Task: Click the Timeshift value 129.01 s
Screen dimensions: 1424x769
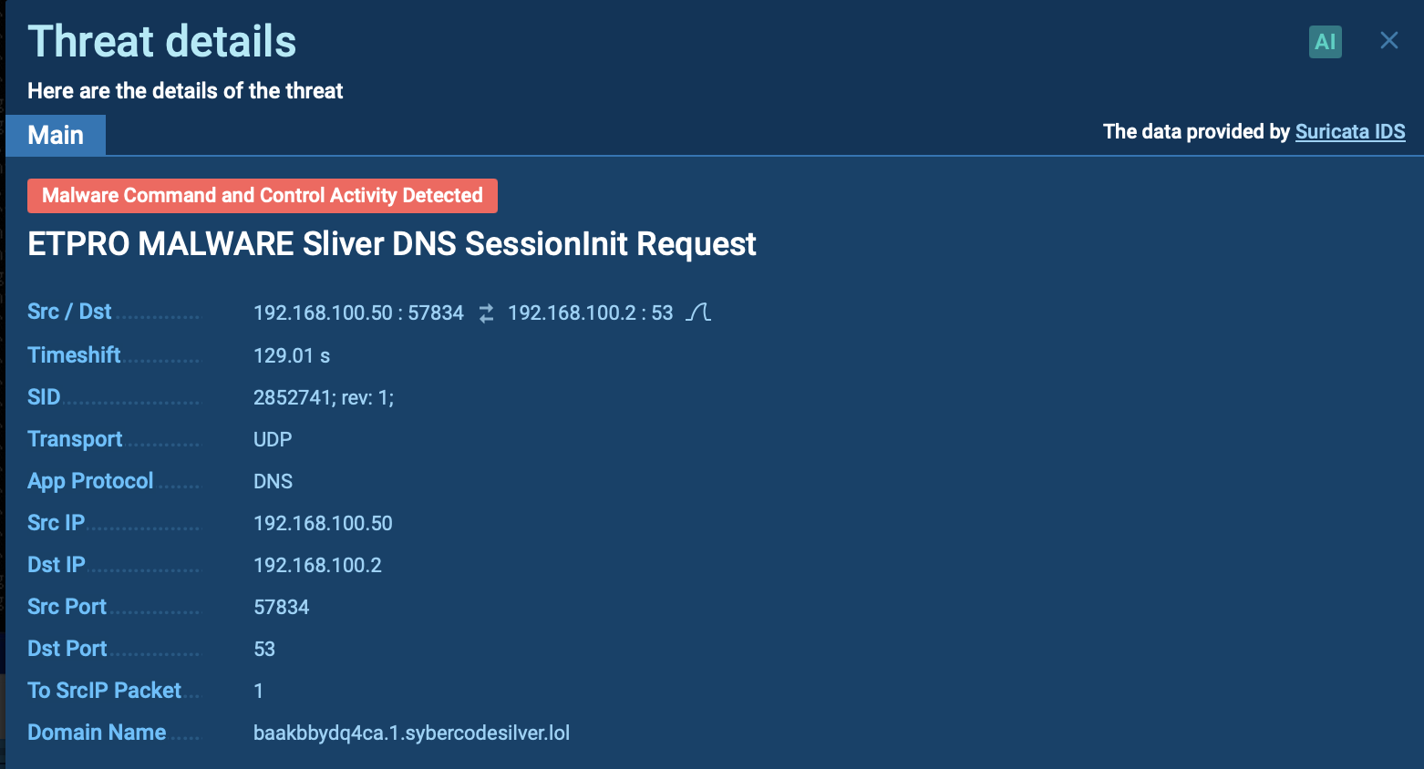Action: point(291,355)
